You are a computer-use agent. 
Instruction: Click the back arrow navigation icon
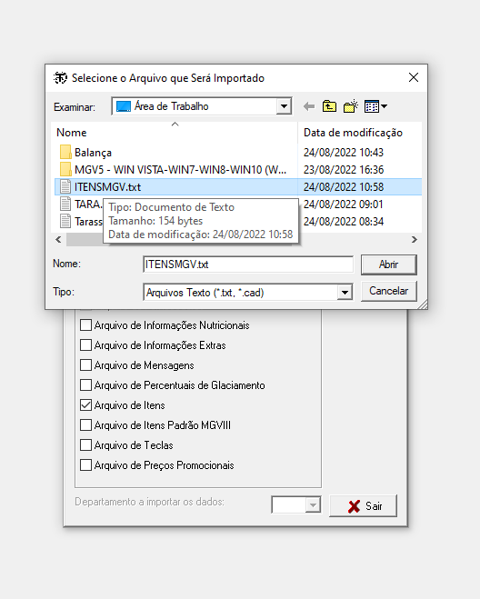309,106
